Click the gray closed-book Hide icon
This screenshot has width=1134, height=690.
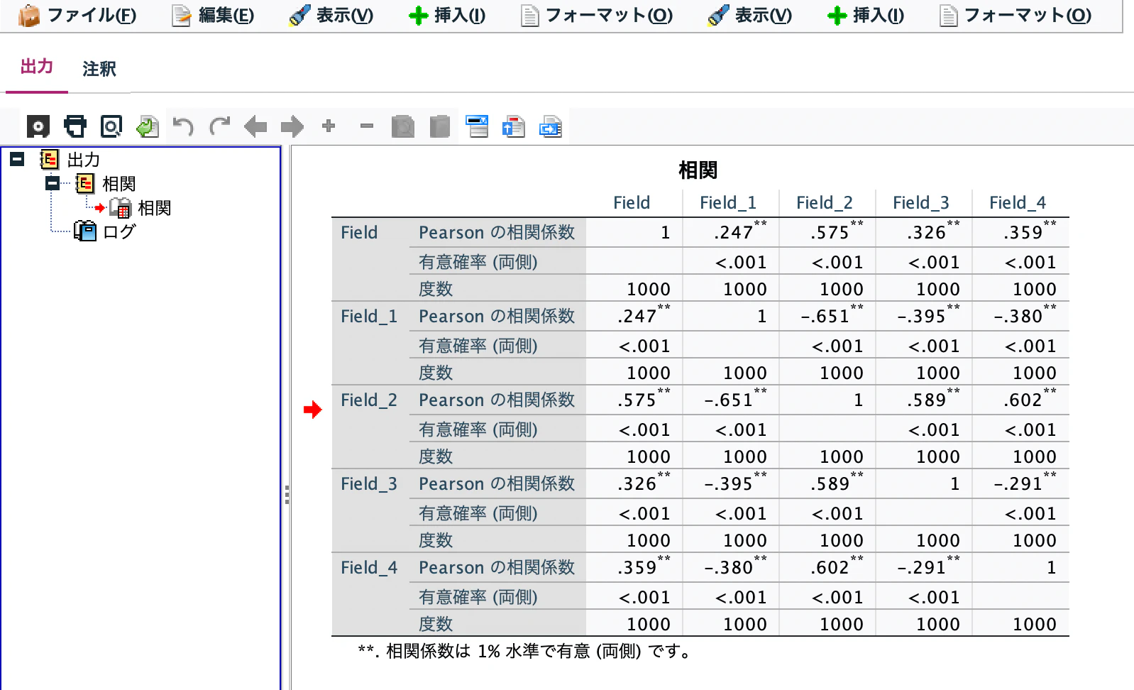pyautogui.click(x=440, y=127)
